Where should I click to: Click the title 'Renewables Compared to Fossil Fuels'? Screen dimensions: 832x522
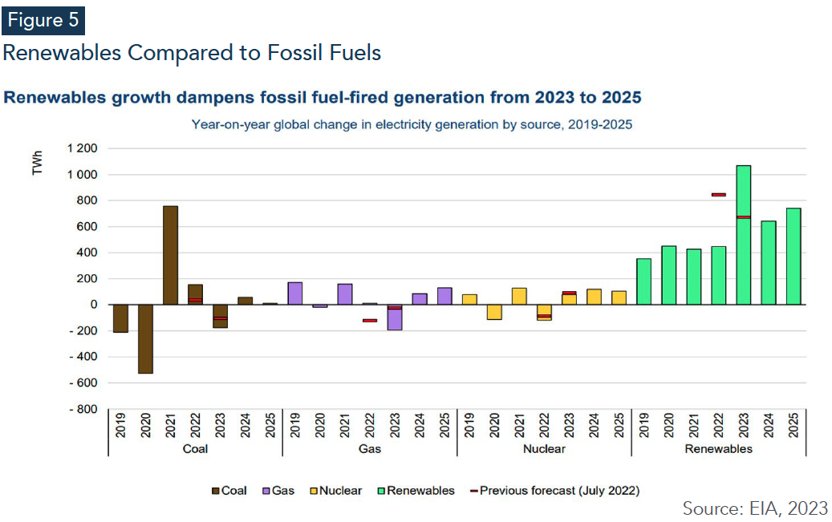(192, 53)
